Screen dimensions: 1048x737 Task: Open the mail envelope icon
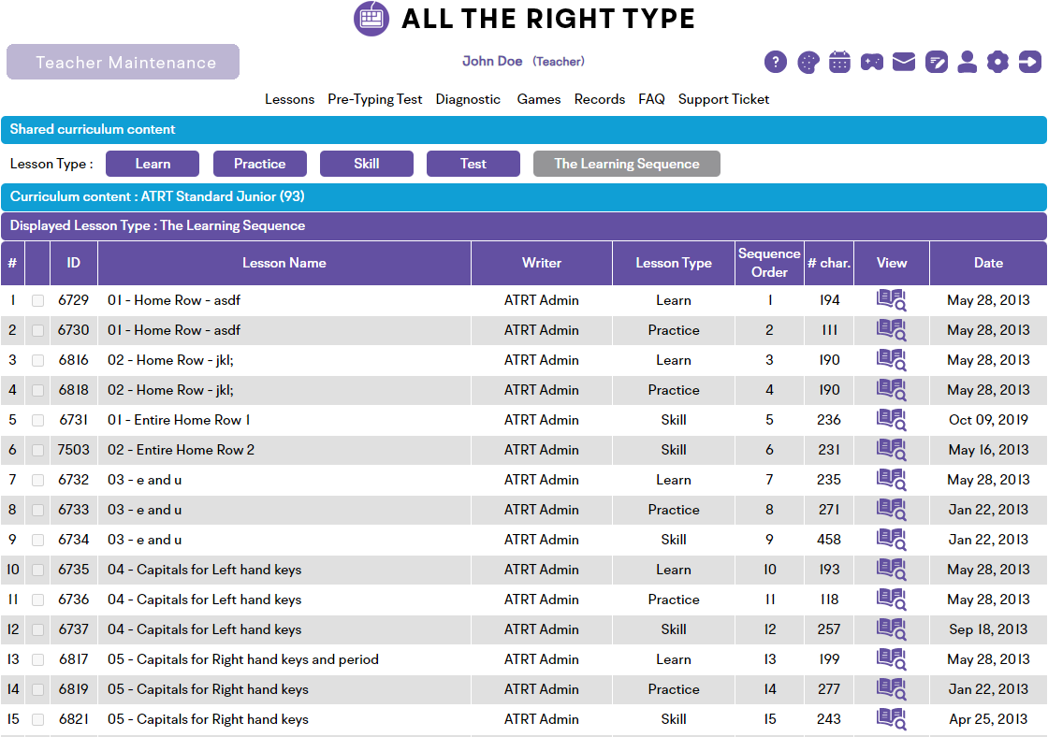pos(904,62)
